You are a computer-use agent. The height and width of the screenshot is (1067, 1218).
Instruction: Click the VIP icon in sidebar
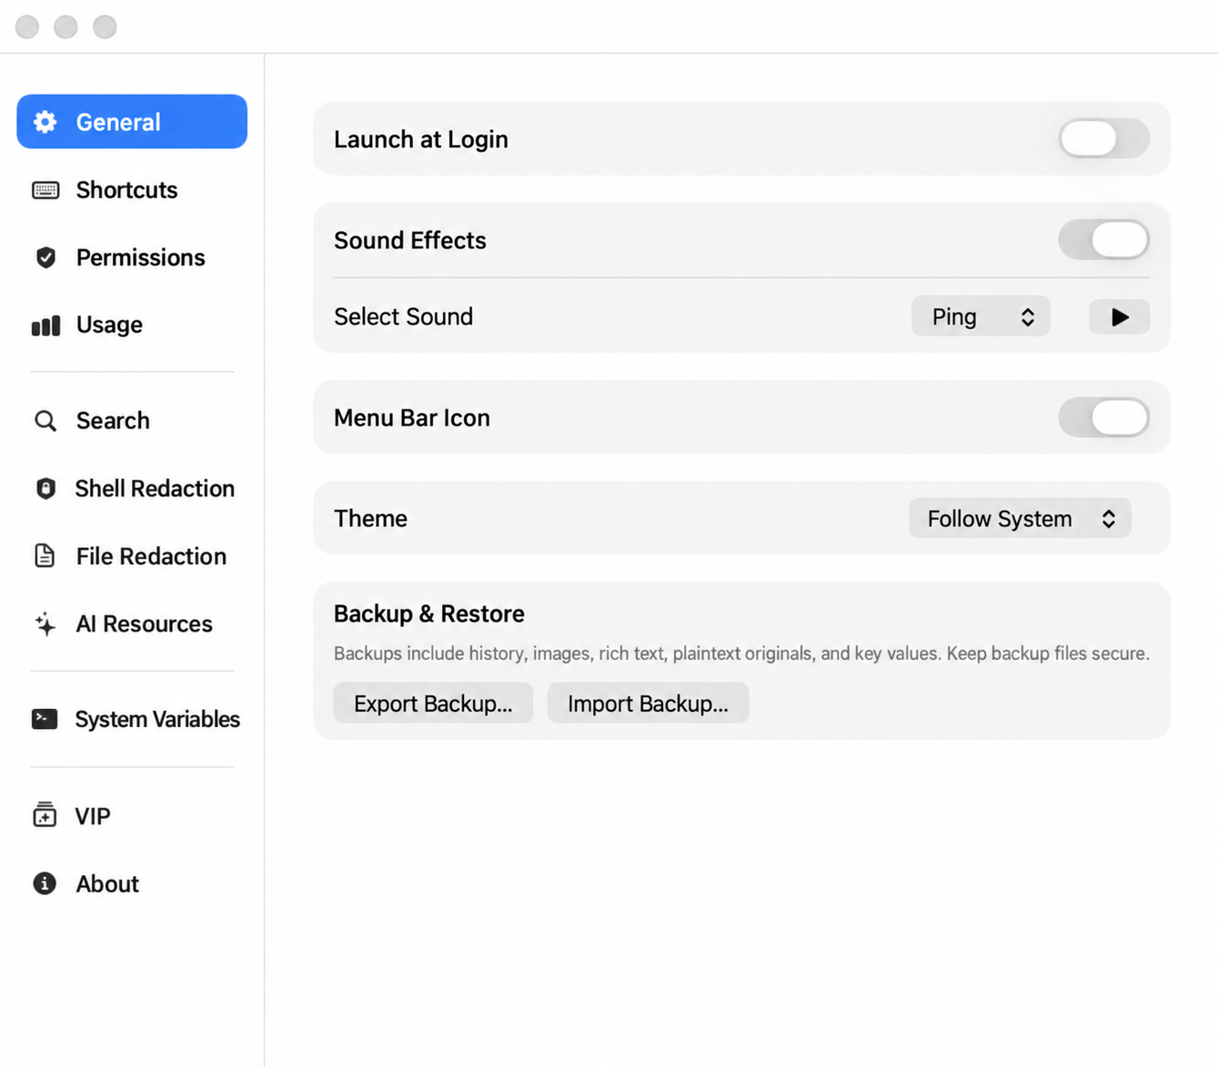(45, 814)
